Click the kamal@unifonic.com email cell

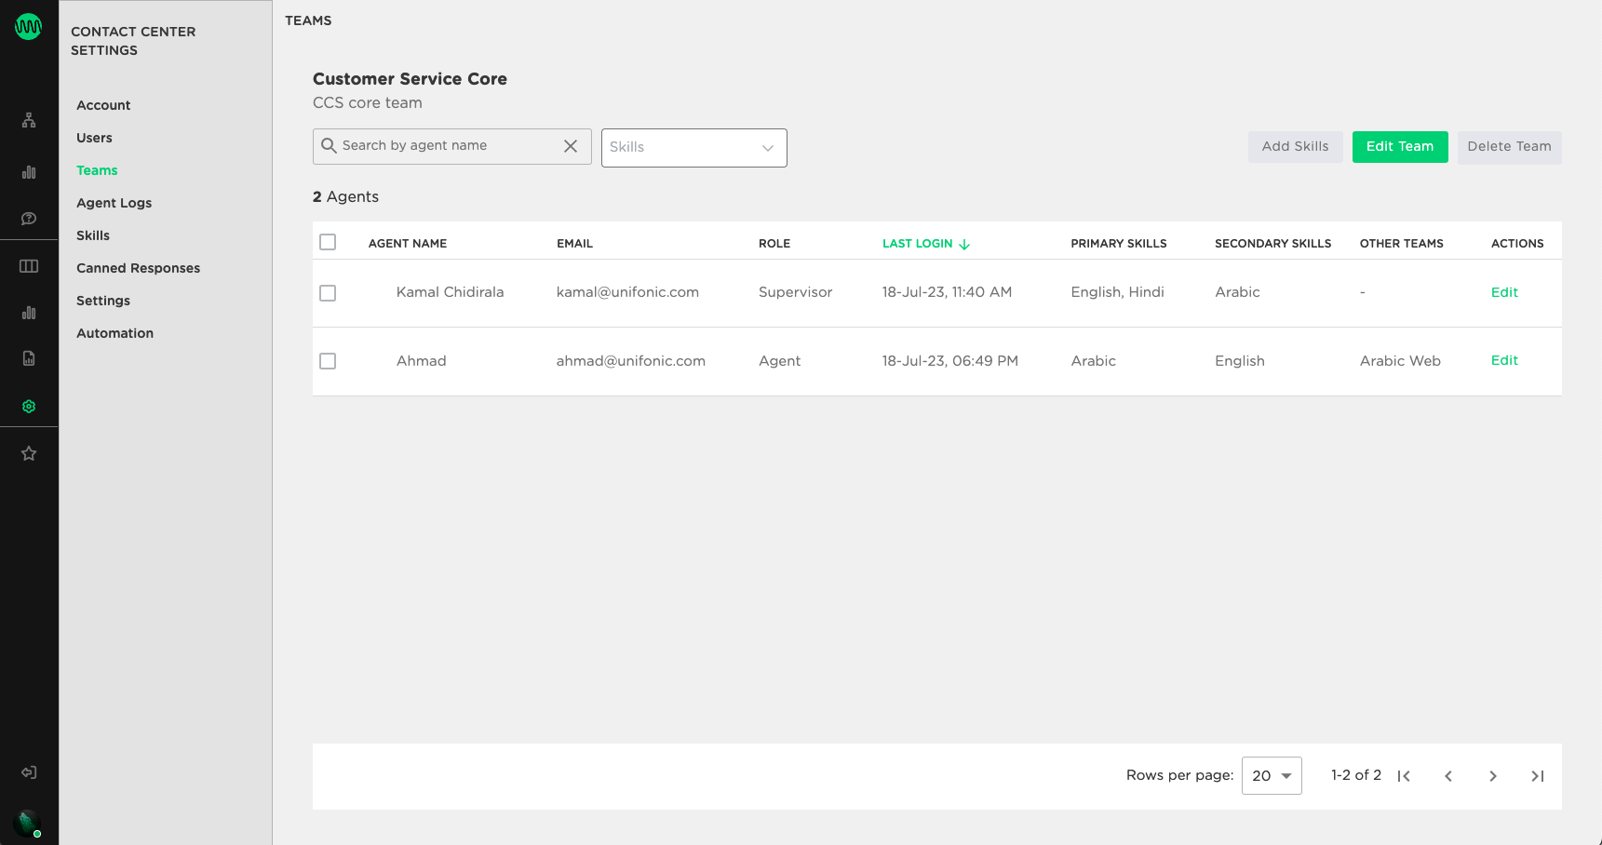pyautogui.click(x=627, y=292)
